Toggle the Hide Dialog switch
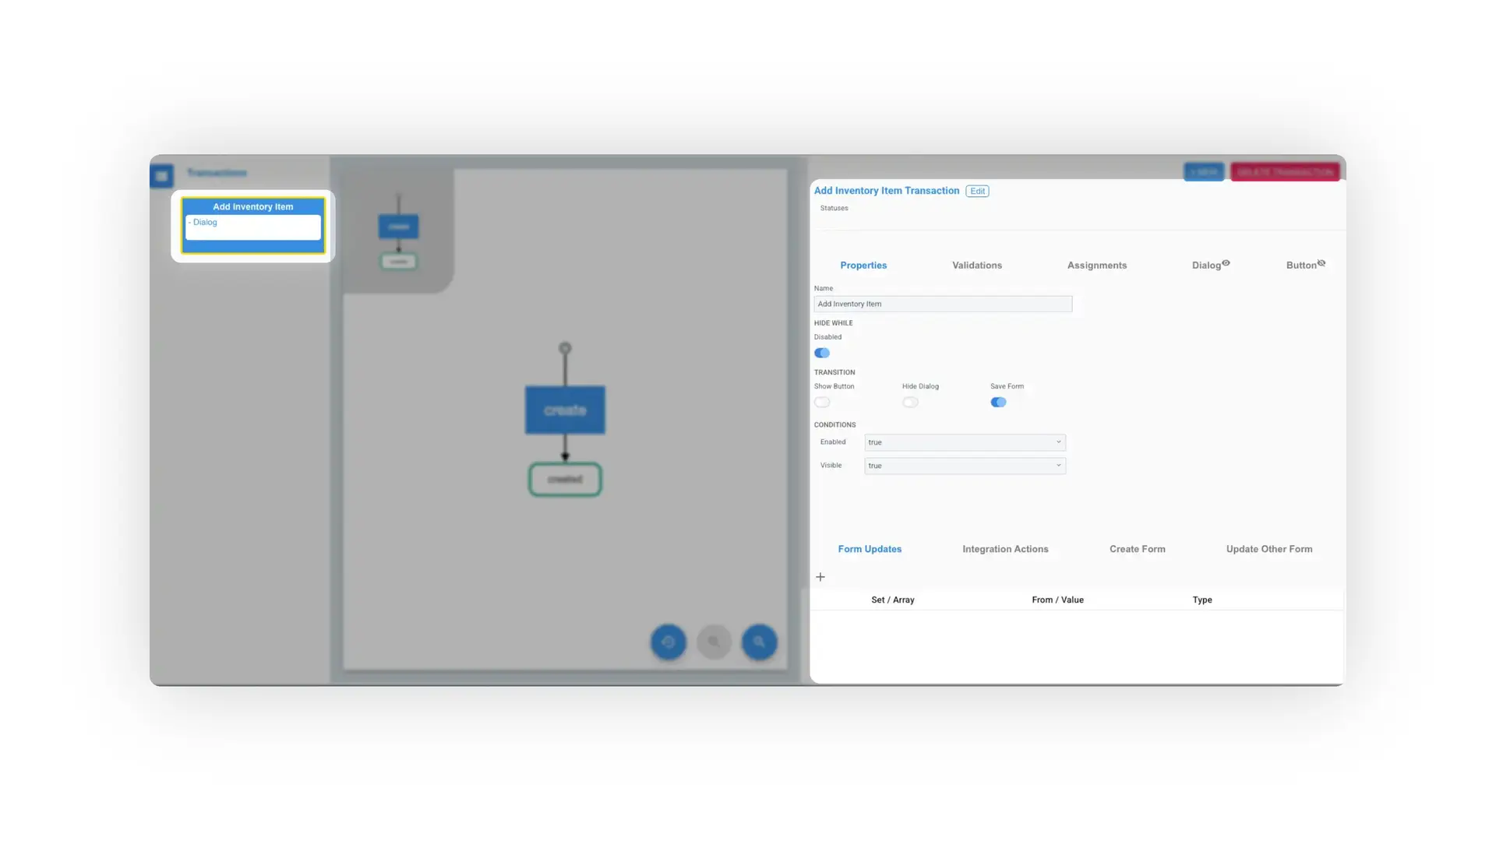 [910, 403]
